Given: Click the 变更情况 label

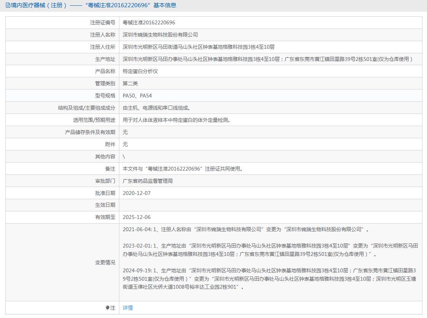Looking at the screenshot, I should pyautogui.click(x=105, y=262).
